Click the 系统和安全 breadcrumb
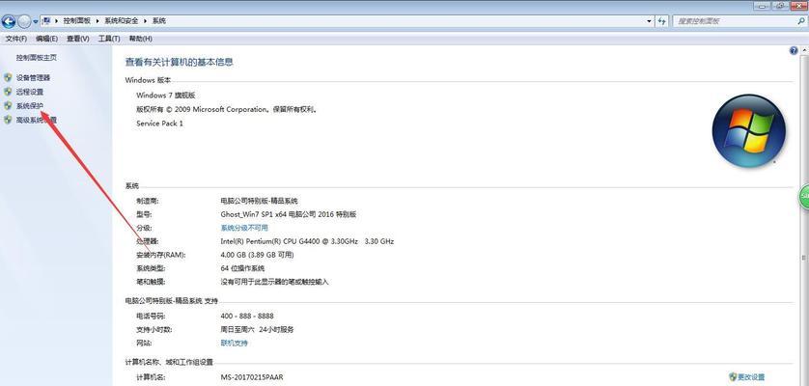809x386 pixels. click(x=122, y=21)
